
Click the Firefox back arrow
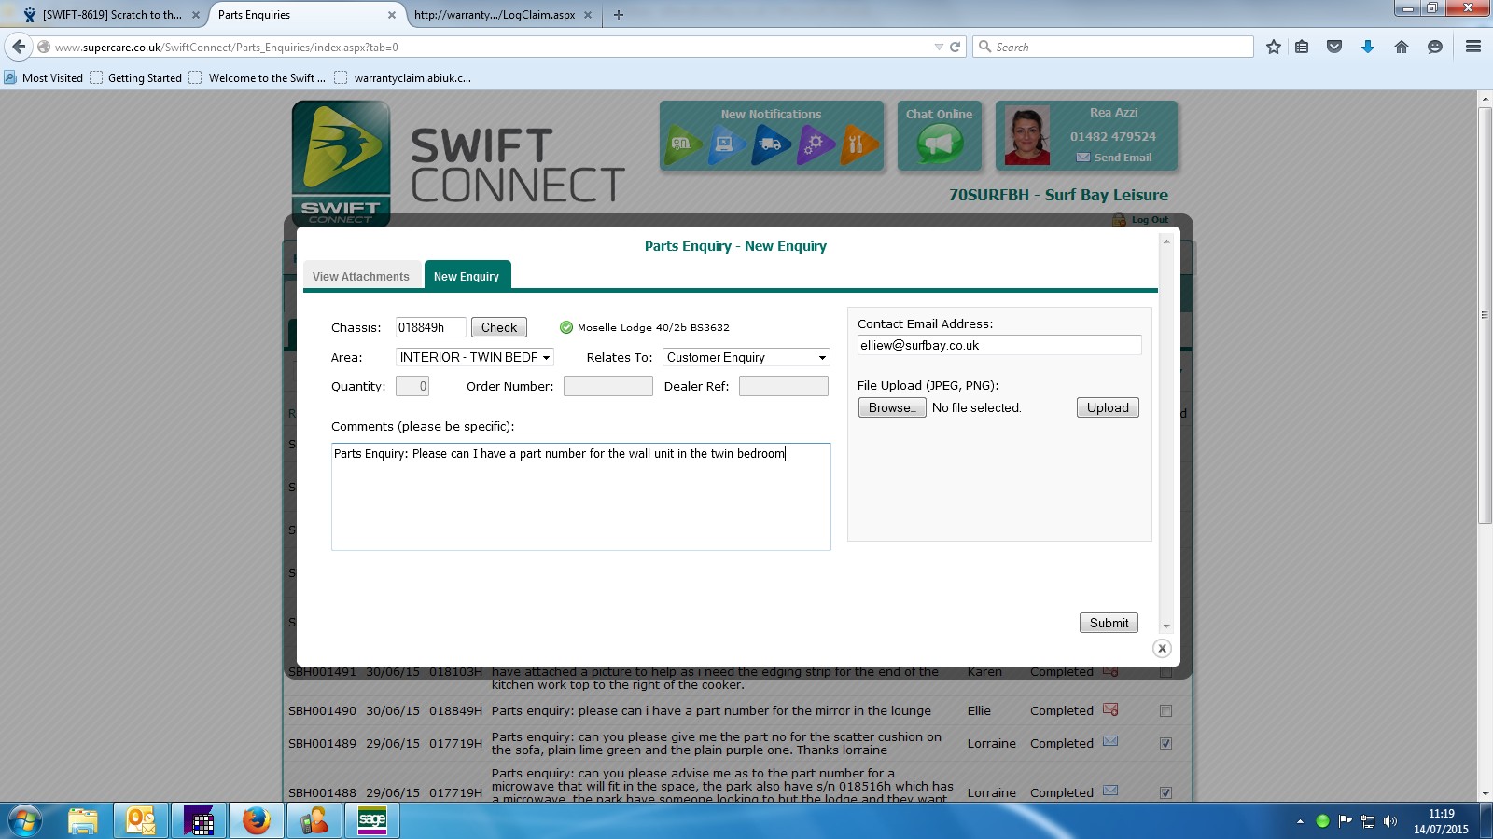(x=19, y=47)
